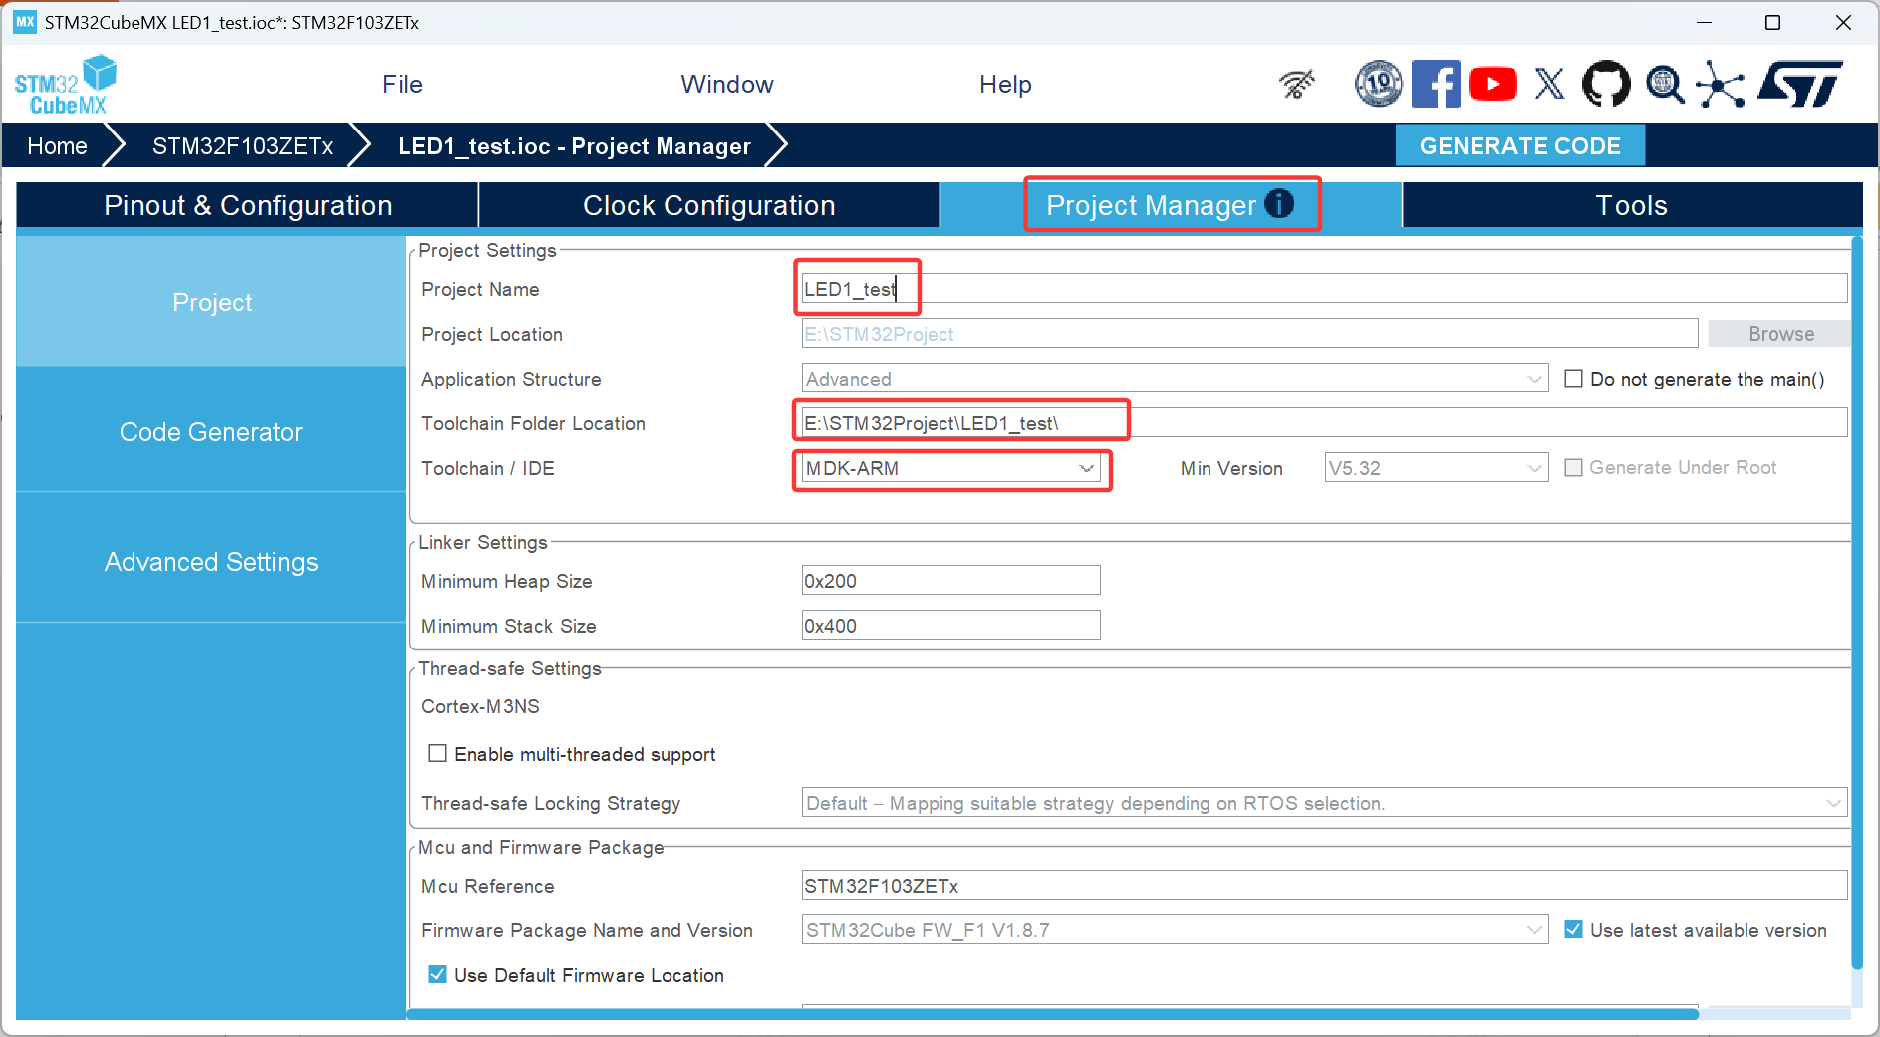Click the Project Location field
Screen dimensions: 1880x1037
pos(1249,334)
